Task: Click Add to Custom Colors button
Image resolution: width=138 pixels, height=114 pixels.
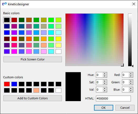Action: click(33, 98)
